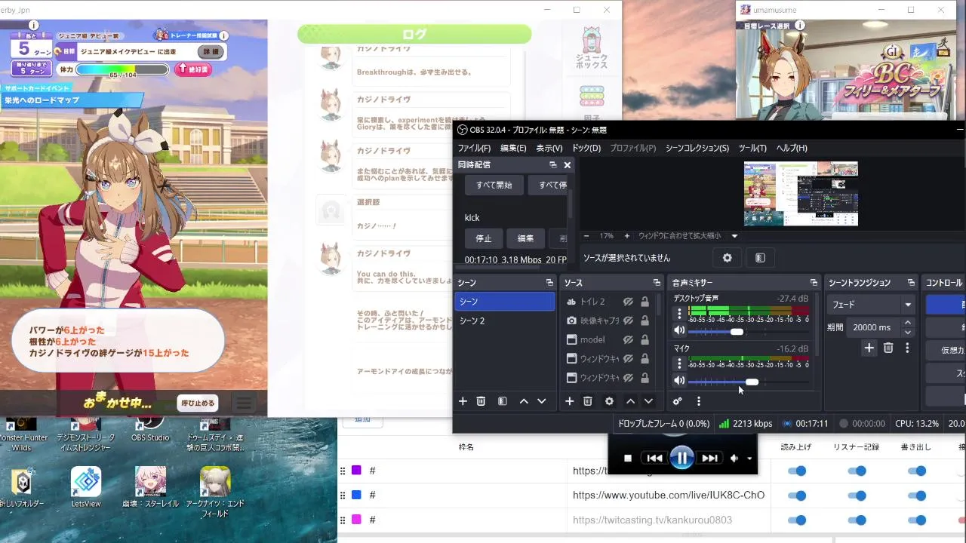The width and height of the screenshot is (966, 543).
Task: Increase transition duration with up stepper
Action: (908, 323)
